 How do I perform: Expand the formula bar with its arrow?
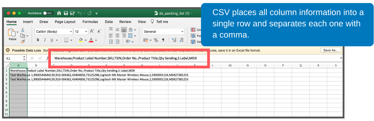pos(341,58)
